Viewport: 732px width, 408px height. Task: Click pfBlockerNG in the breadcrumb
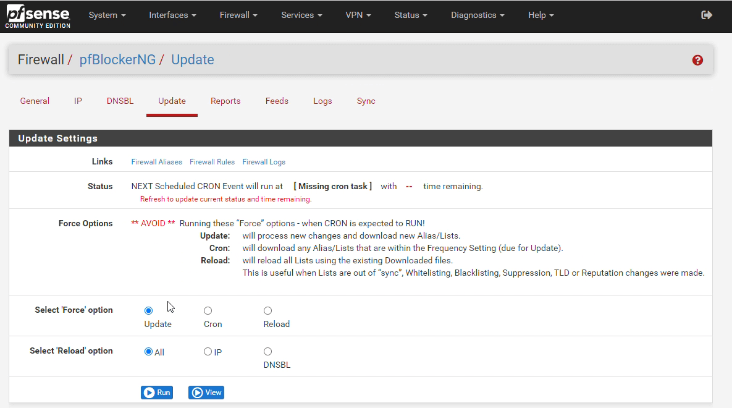pyautogui.click(x=117, y=60)
